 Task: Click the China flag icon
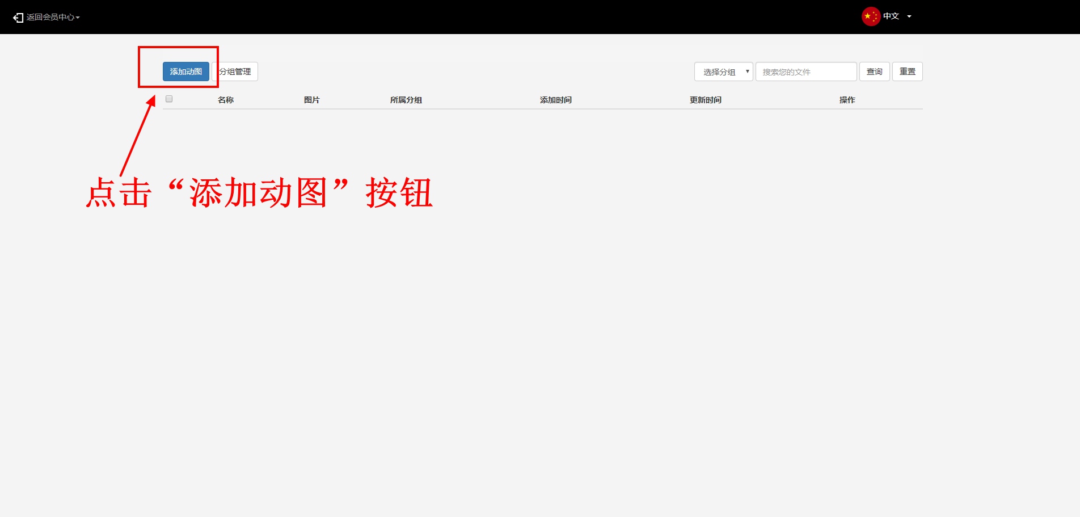pos(870,16)
